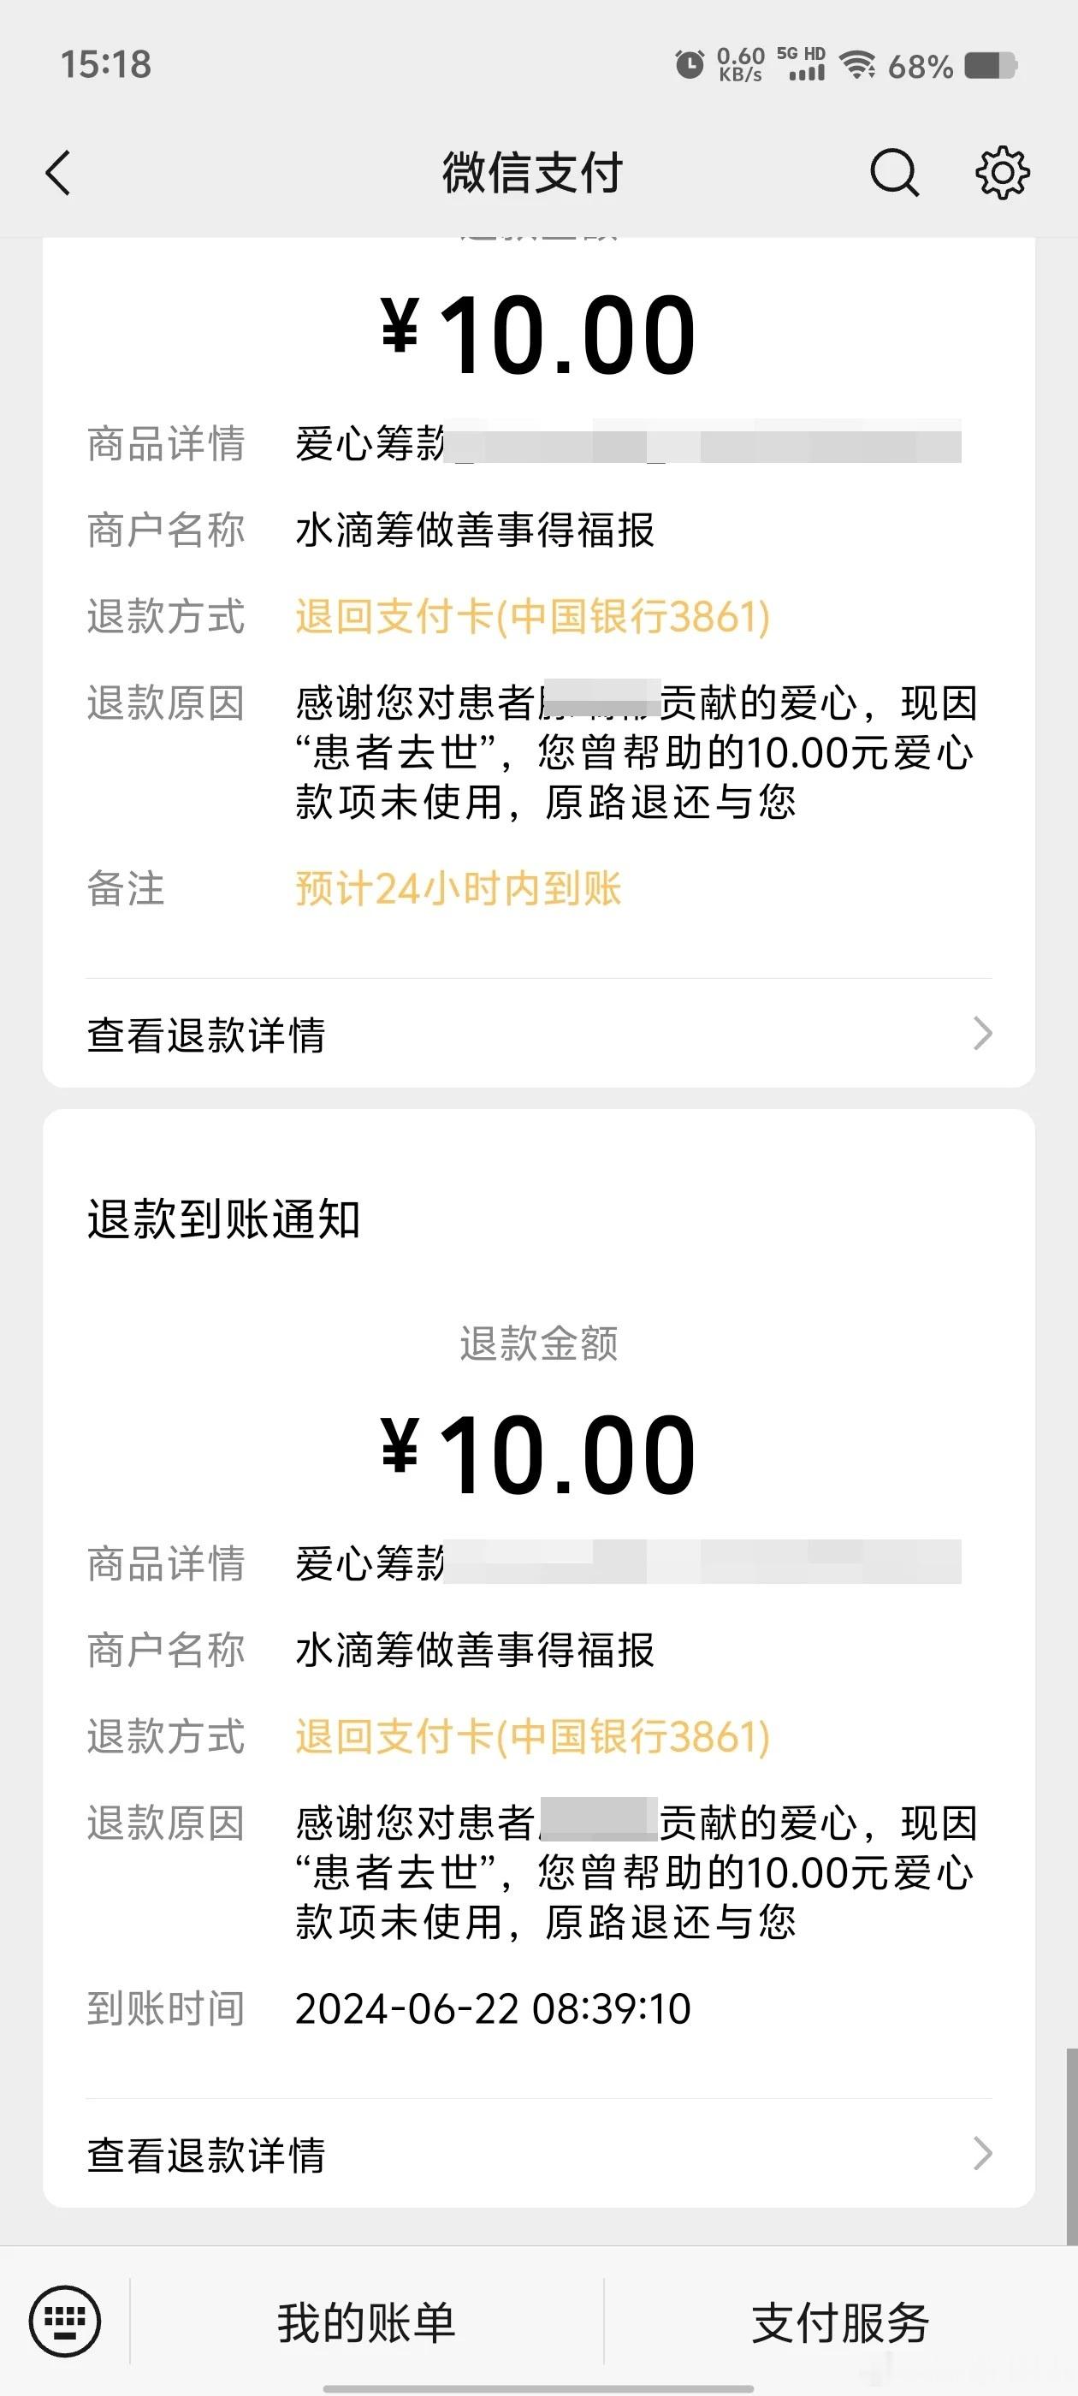This screenshot has width=1078, height=2396.
Task: Tap 预计24小时内到账 note text
Action: [459, 888]
